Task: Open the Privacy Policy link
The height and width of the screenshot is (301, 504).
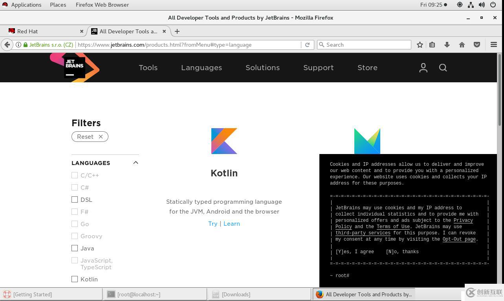Action: (404, 223)
